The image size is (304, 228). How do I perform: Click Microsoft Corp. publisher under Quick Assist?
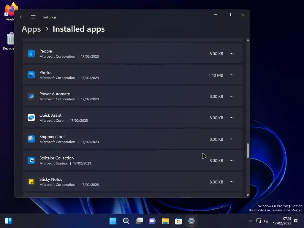(52, 121)
